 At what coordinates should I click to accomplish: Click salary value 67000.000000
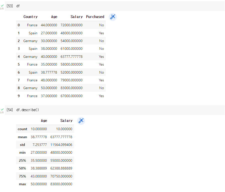(71, 96)
